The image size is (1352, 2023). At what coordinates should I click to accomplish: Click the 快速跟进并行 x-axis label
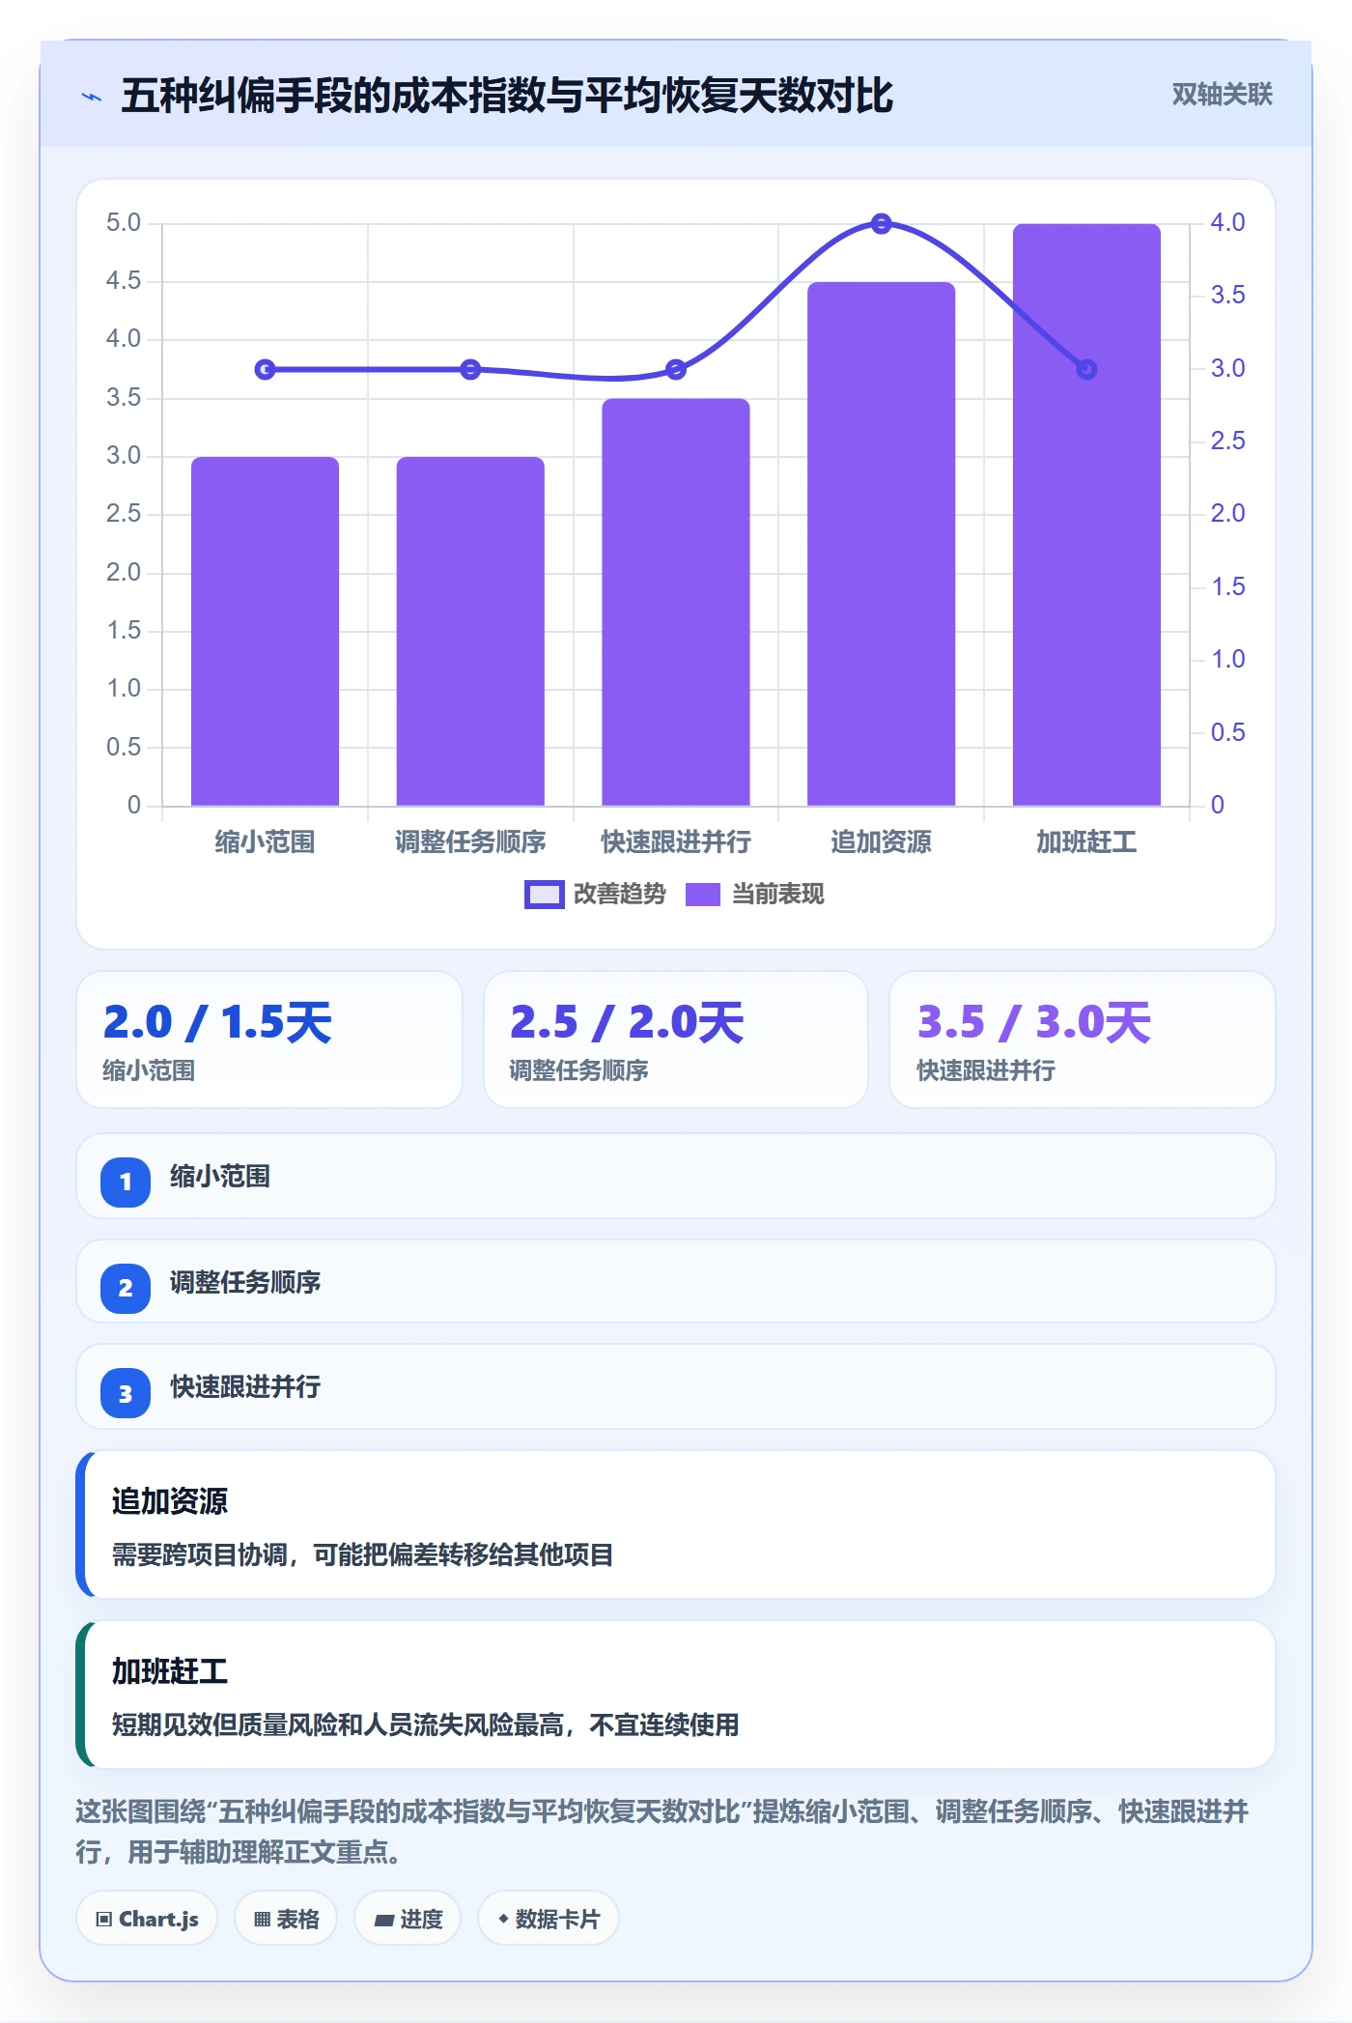[x=676, y=842]
